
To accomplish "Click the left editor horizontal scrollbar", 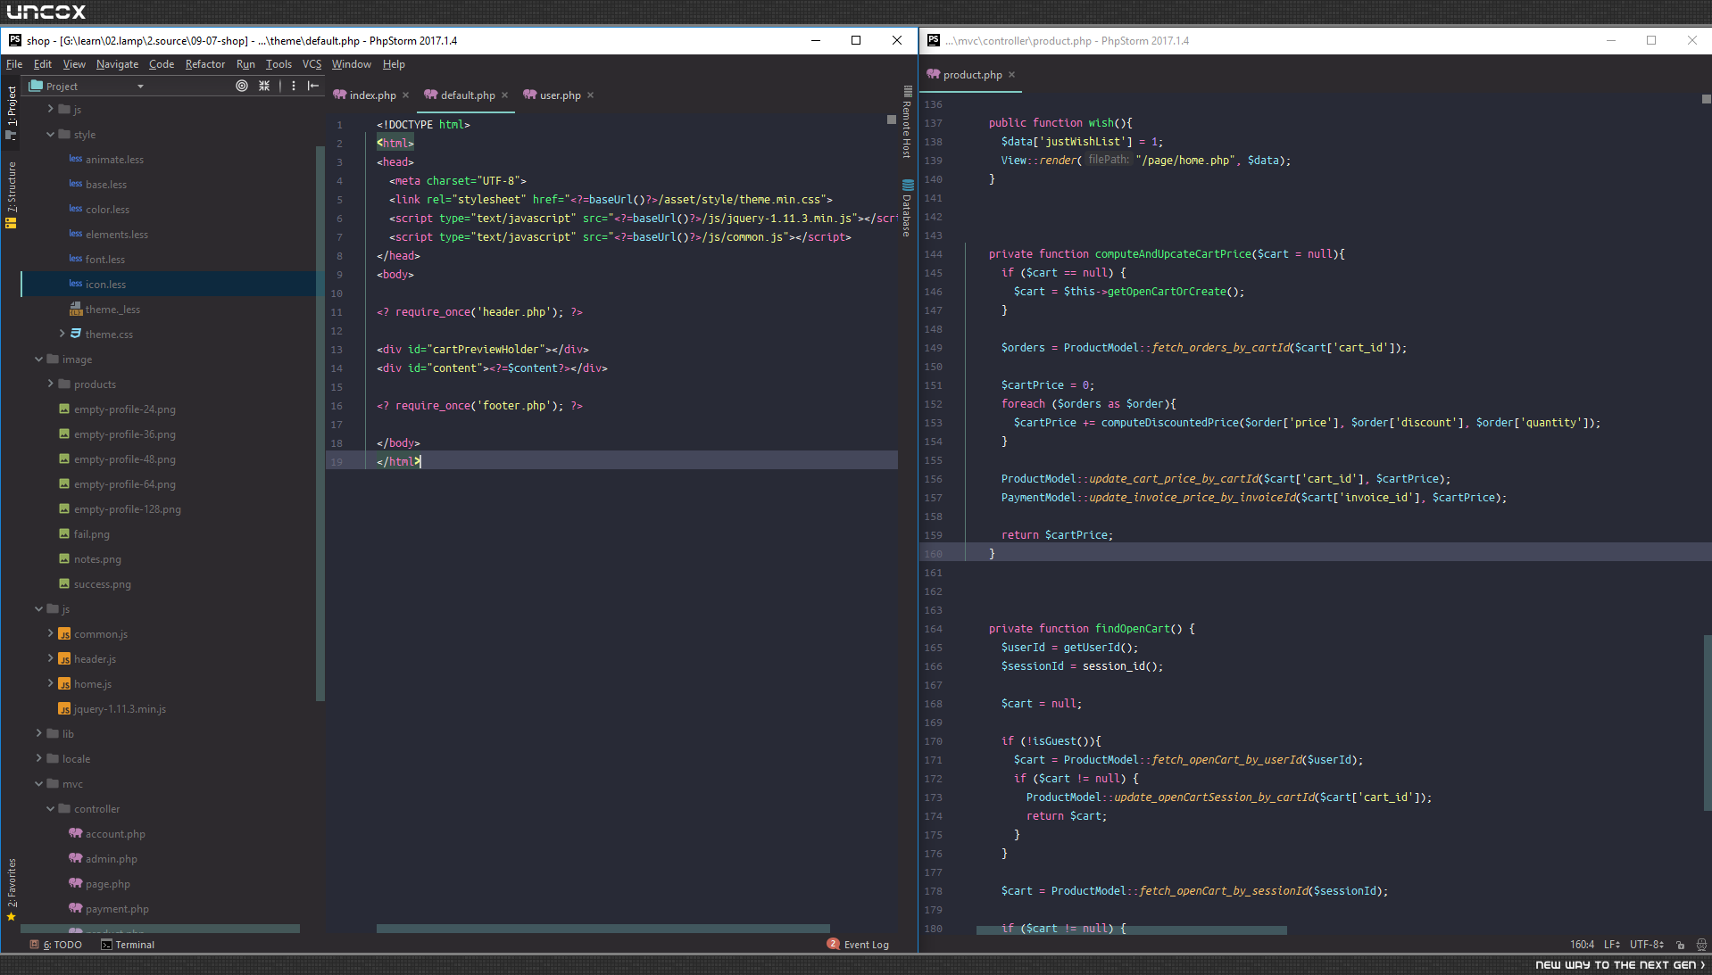I will [603, 929].
